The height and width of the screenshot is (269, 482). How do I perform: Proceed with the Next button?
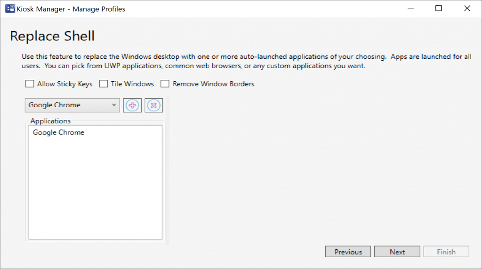coord(397,252)
